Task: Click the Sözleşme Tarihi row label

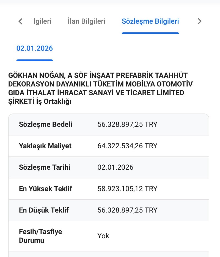Action: tap(45, 167)
